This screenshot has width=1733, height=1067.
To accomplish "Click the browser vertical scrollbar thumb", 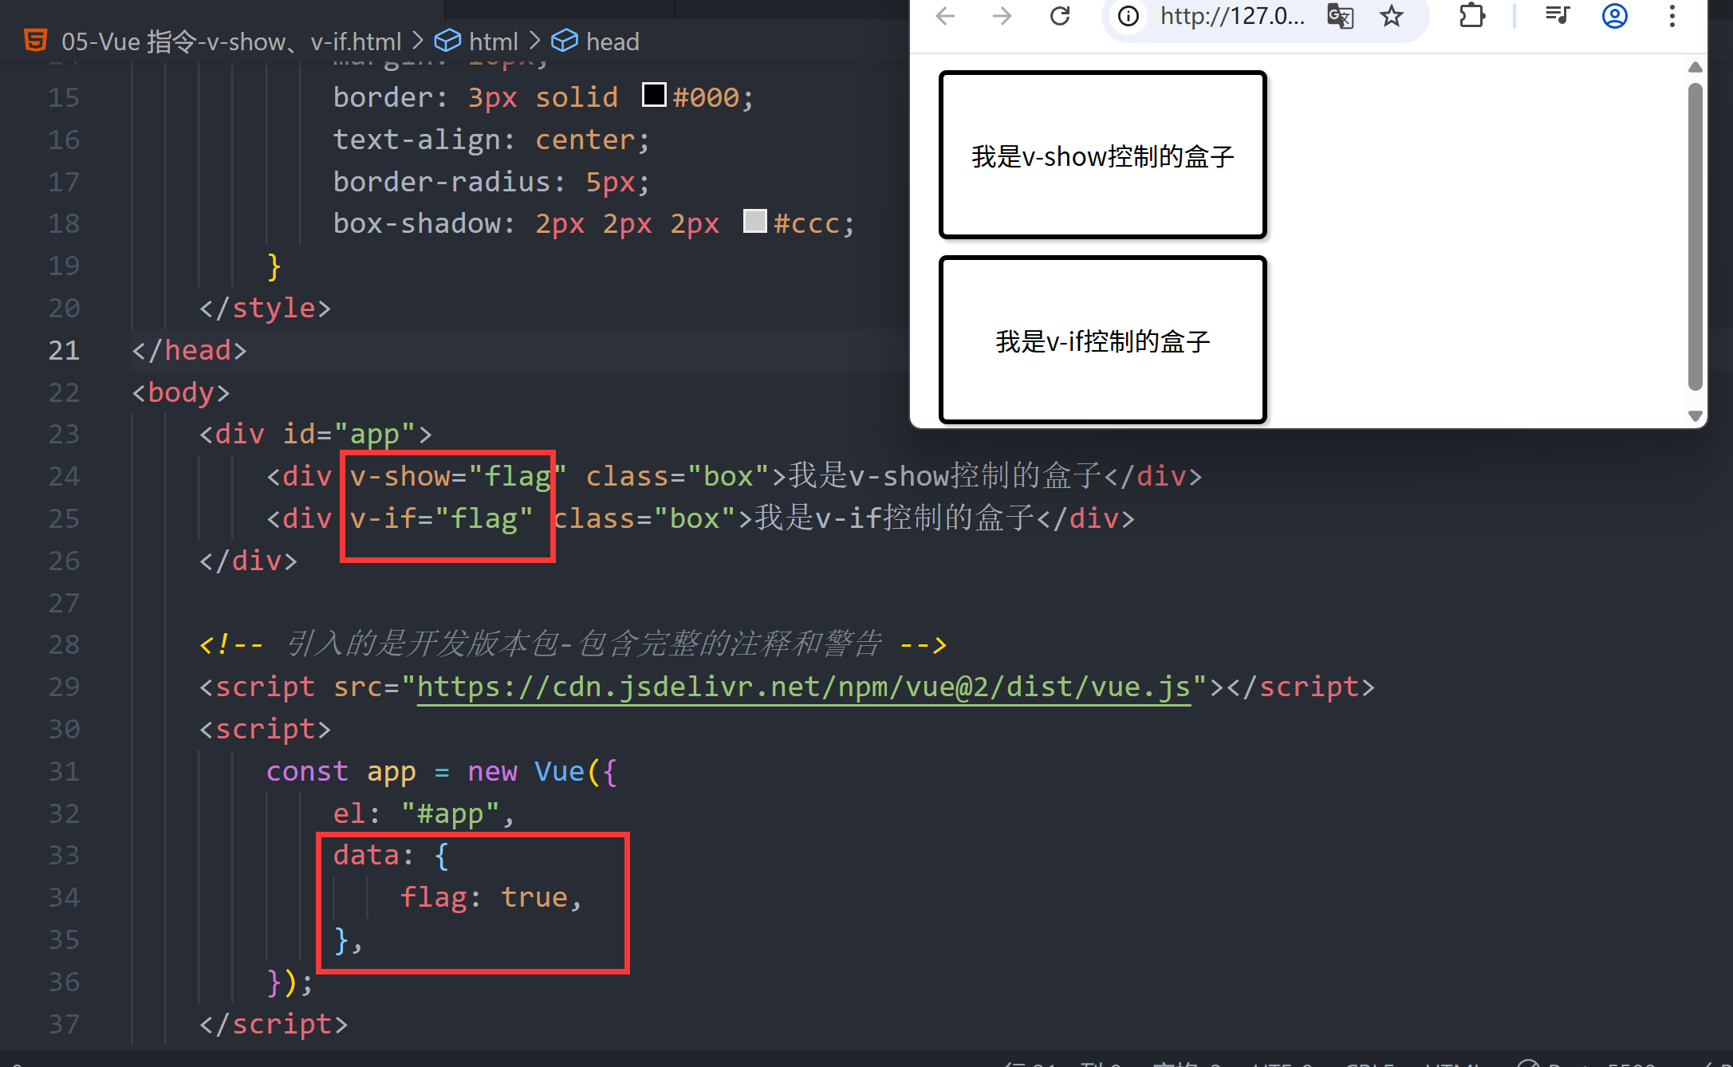I will tap(1696, 237).
